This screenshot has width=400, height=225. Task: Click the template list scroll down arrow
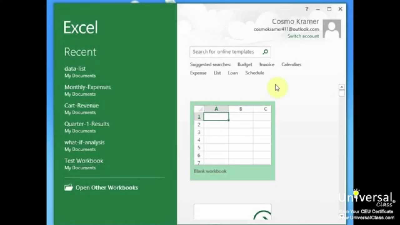pos(342,216)
